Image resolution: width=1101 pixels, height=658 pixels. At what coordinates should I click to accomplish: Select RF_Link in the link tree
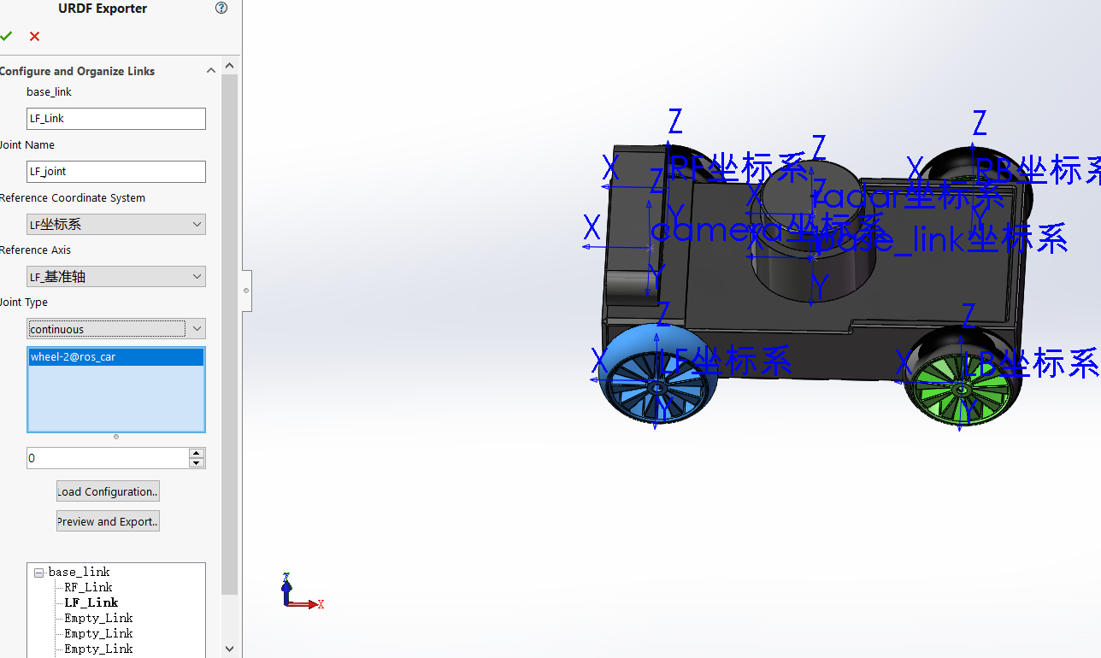coord(88,587)
